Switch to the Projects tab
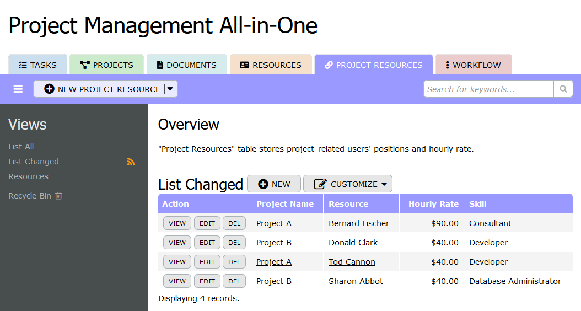Image resolution: width=581 pixels, height=311 pixels. (106, 65)
